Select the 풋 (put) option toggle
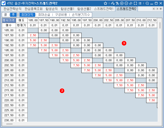This screenshot has width=164, height=128. 13,15
